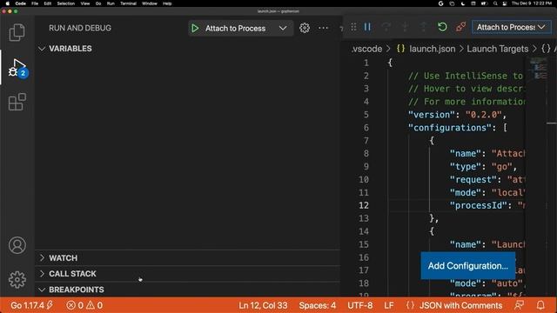Open the Help menu
The image size is (557, 313).
click(167, 3)
